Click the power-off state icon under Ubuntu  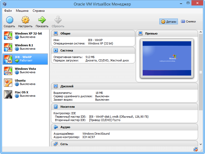[17, 84]
